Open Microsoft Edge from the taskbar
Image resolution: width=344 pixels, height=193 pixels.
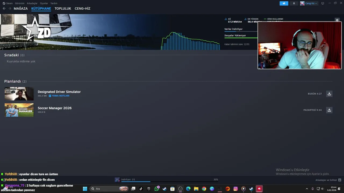click(188, 189)
